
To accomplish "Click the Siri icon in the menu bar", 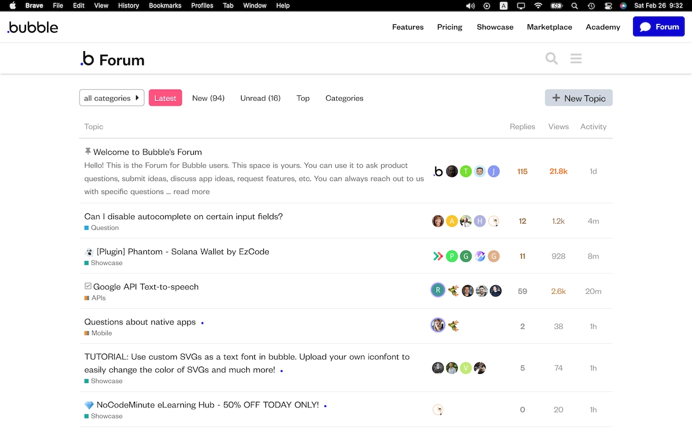I will tap(623, 6).
